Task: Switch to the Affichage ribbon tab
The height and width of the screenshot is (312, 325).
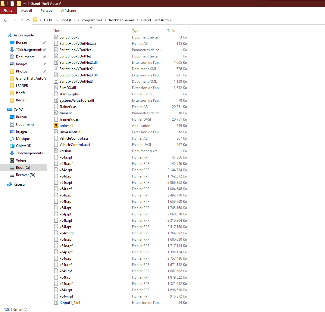Action: (68, 11)
